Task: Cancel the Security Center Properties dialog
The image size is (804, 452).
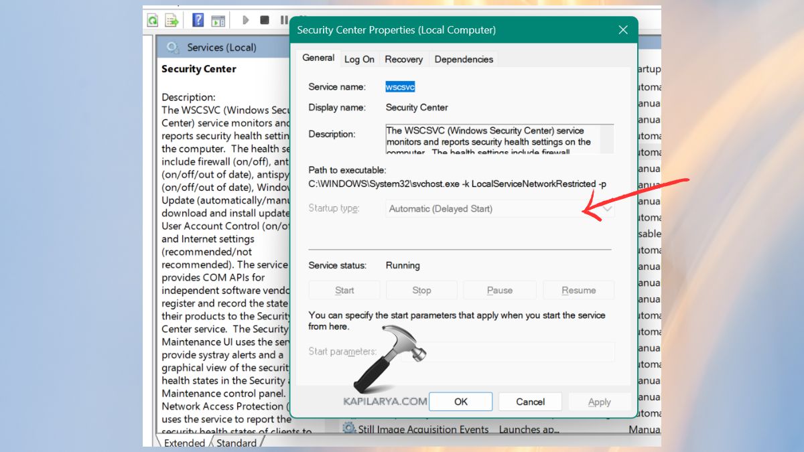Action: pyautogui.click(x=530, y=401)
